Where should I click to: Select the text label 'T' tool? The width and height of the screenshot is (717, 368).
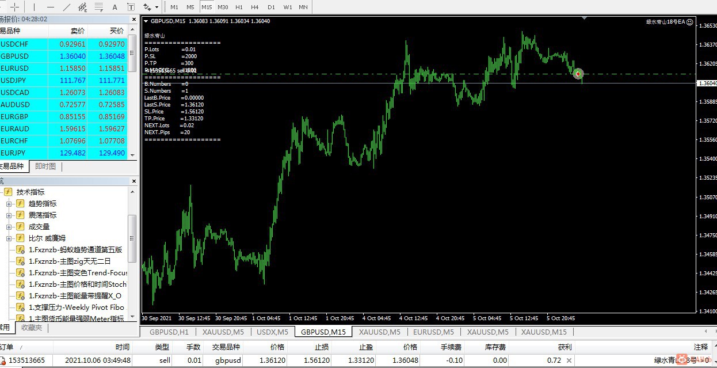click(x=131, y=7)
